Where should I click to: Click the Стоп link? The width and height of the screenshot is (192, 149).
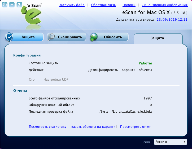(33, 80)
